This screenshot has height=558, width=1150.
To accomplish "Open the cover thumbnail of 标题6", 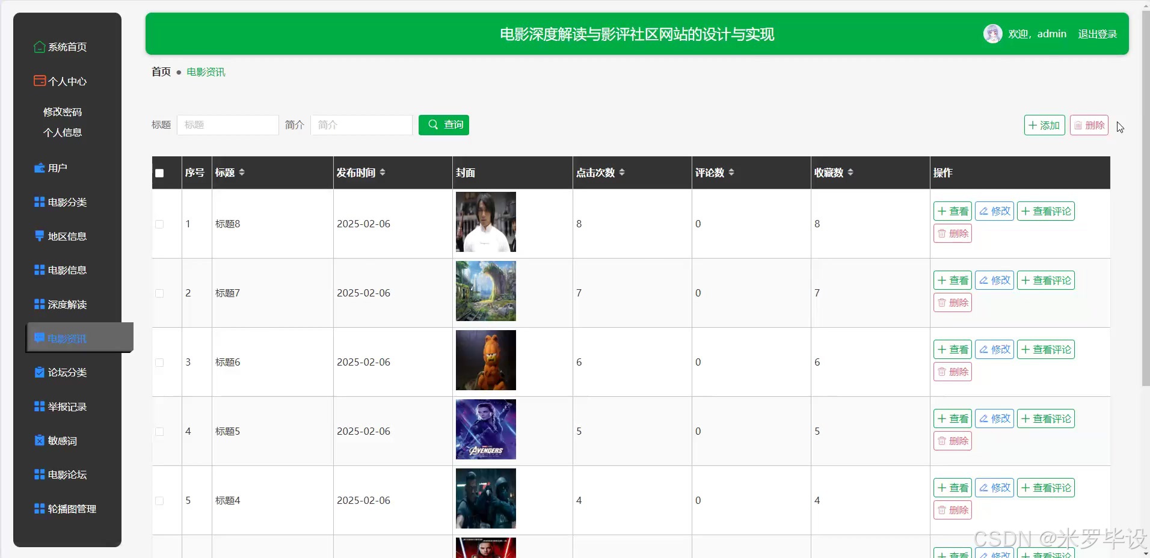I will (486, 360).
